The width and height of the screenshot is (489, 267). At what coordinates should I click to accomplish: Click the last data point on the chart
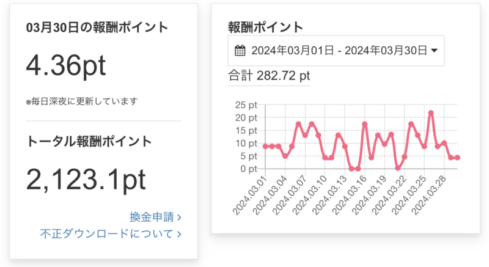457,158
